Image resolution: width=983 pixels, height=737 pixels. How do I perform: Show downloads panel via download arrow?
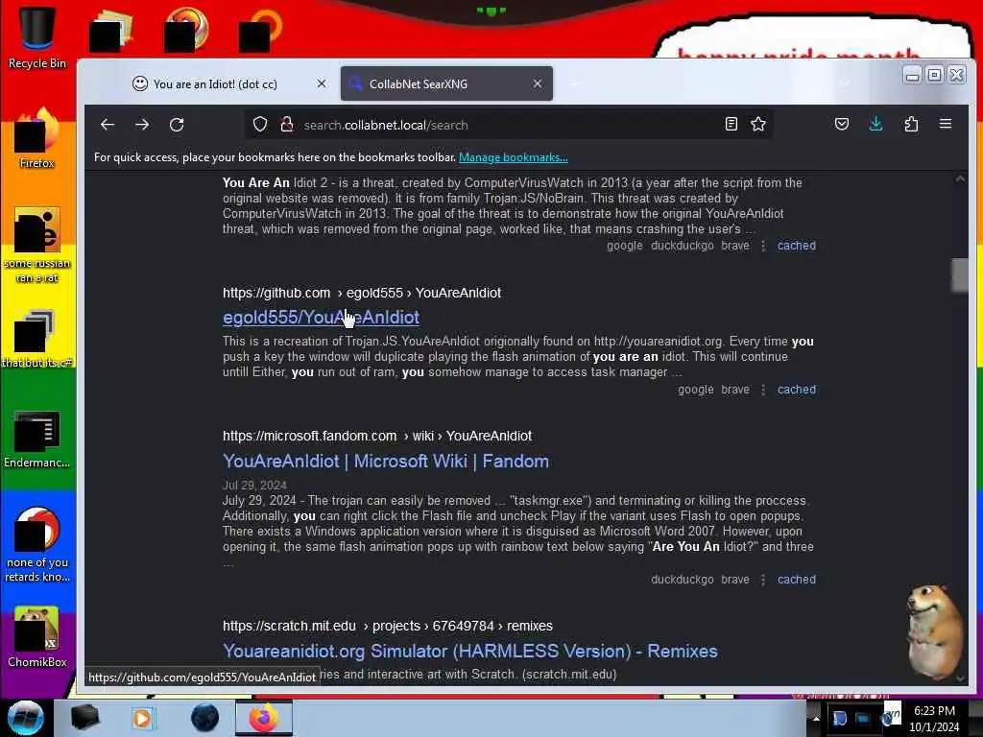(875, 124)
